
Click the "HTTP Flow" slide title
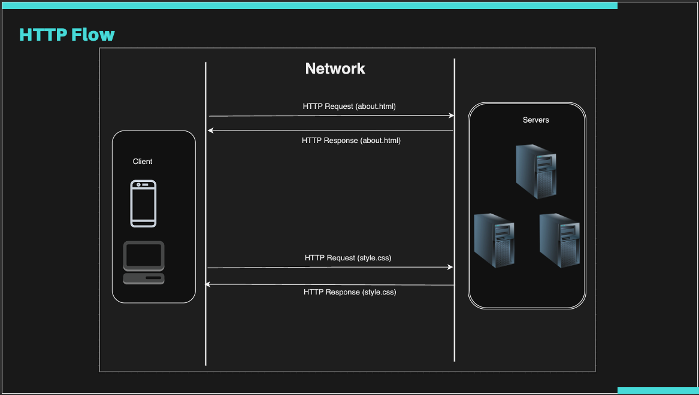point(67,35)
